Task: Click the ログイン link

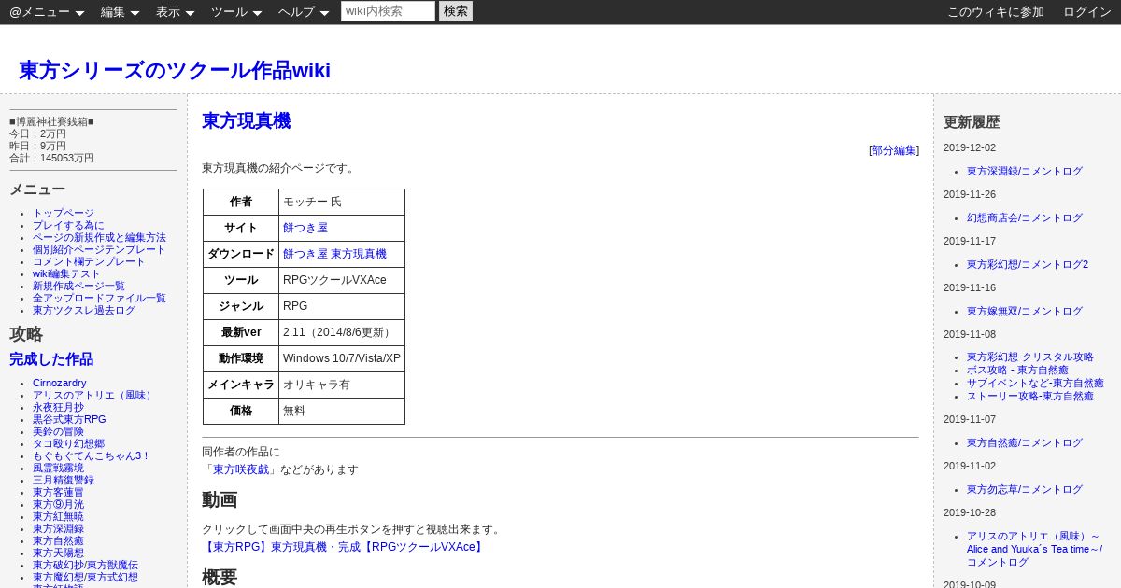Action: coord(1087,12)
